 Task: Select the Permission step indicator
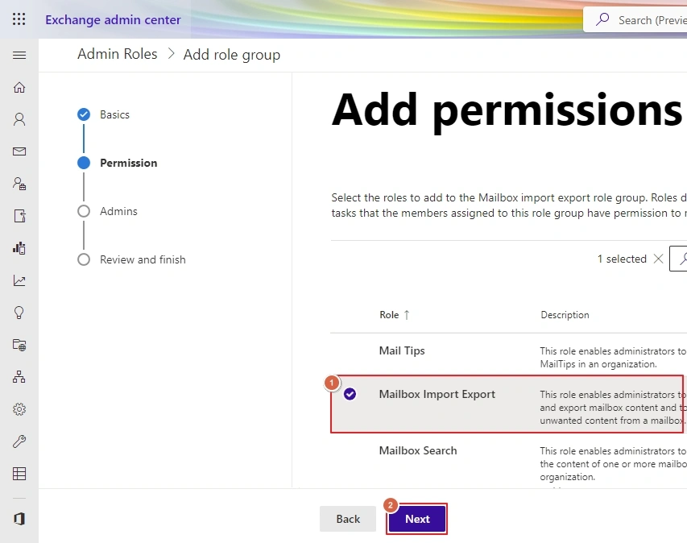pos(84,163)
